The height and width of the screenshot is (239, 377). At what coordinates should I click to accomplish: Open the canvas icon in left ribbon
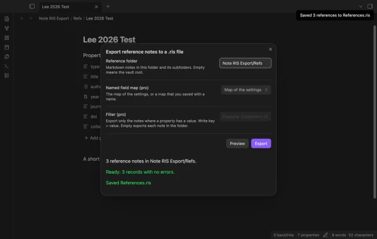(6, 38)
